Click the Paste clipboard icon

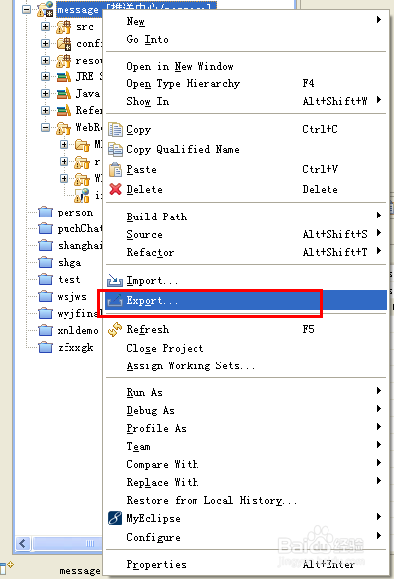coord(115,169)
